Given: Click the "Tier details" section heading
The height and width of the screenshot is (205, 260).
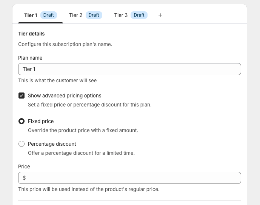Looking at the screenshot, I should pos(31,34).
